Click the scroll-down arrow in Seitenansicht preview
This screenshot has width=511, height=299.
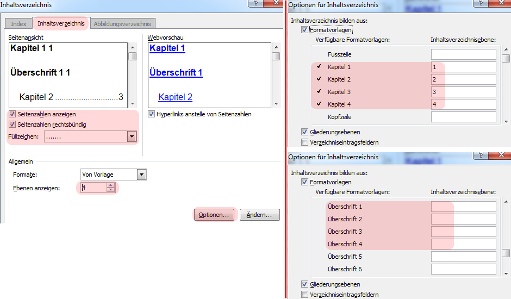point(132,104)
